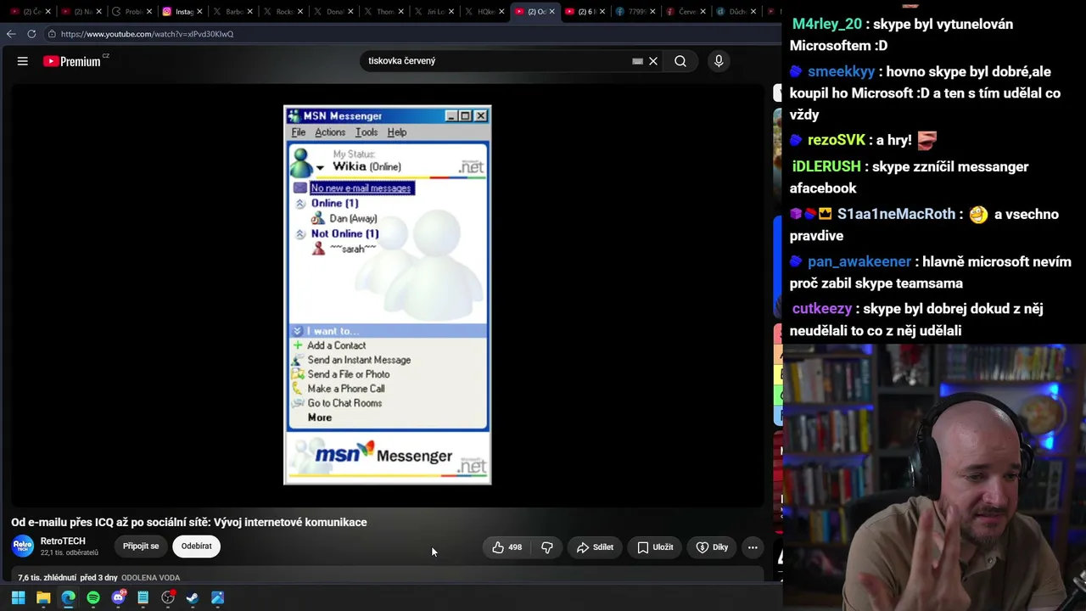Save the video with Uložit

(655, 547)
